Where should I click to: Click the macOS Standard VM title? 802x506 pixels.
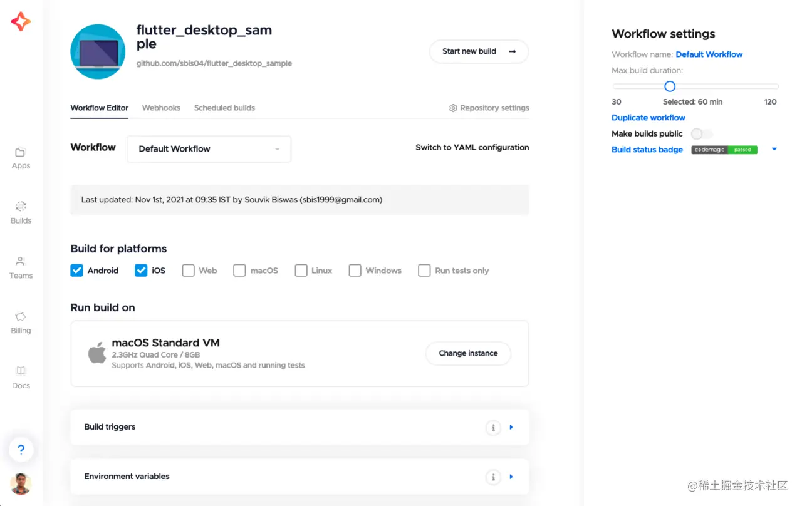point(165,343)
